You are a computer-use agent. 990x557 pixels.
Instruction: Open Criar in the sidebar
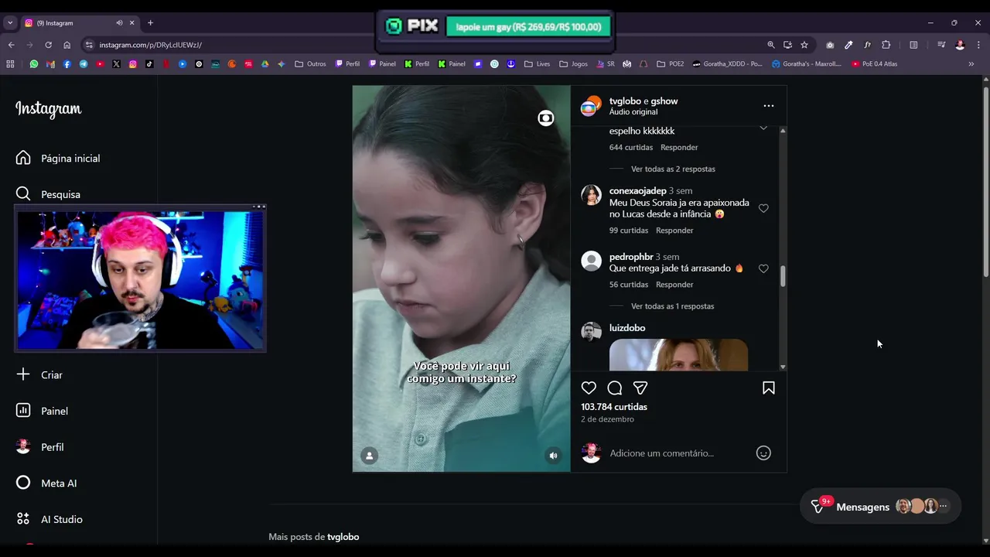[39, 374]
